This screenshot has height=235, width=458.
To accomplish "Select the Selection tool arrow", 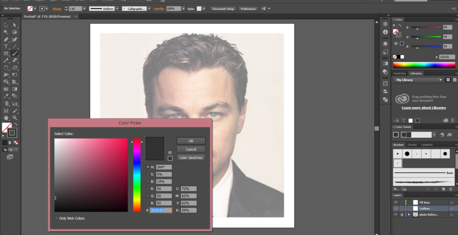I will coord(6,25).
